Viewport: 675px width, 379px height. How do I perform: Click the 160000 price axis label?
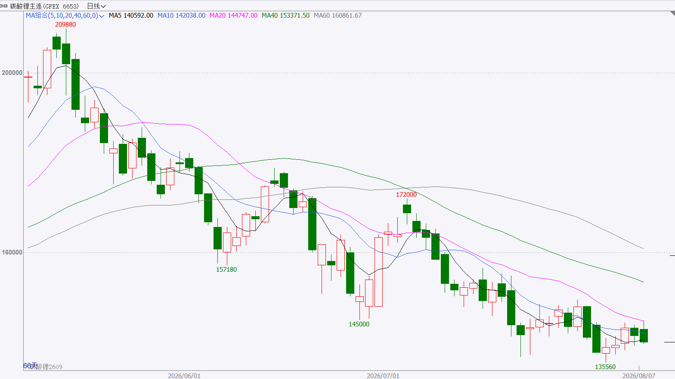(12, 252)
